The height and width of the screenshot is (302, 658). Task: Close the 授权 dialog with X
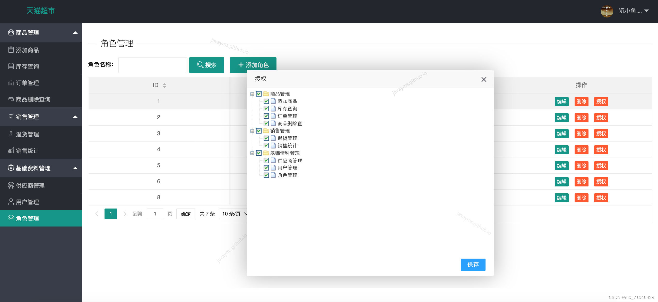point(484,79)
